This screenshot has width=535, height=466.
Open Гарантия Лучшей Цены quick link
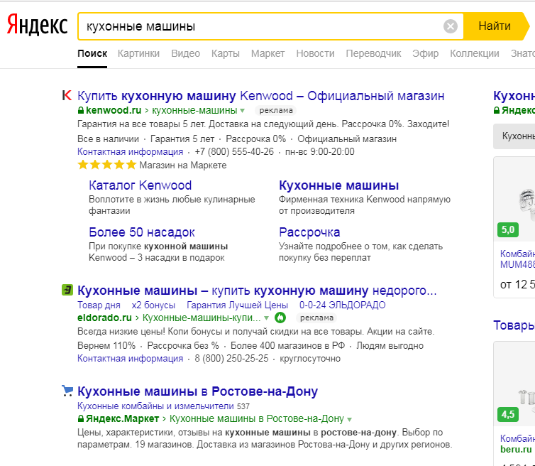point(238,305)
